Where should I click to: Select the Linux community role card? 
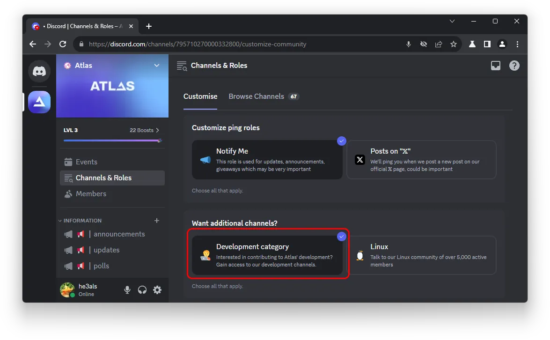pyautogui.click(x=421, y=255)
